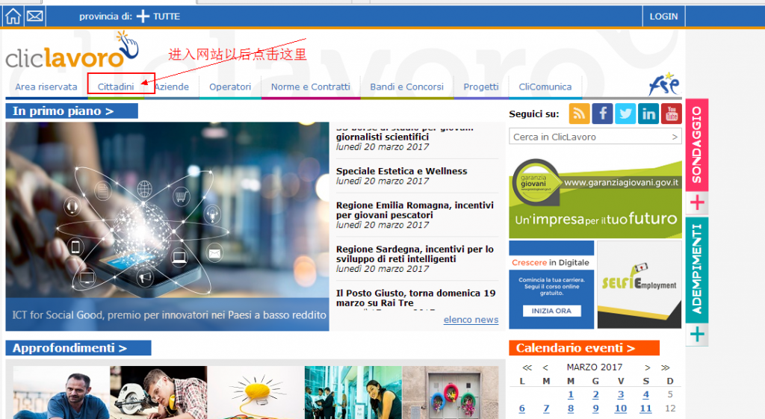Open Garanzia Giovani banner
765x419 pixels.
595,198
